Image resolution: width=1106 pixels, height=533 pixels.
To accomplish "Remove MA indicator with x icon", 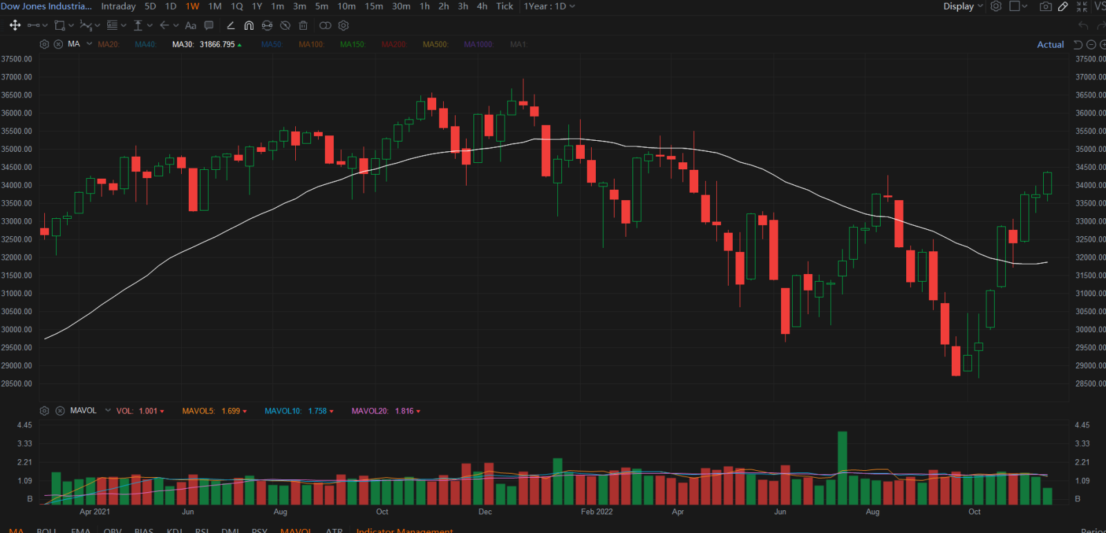I will (58, 44).
